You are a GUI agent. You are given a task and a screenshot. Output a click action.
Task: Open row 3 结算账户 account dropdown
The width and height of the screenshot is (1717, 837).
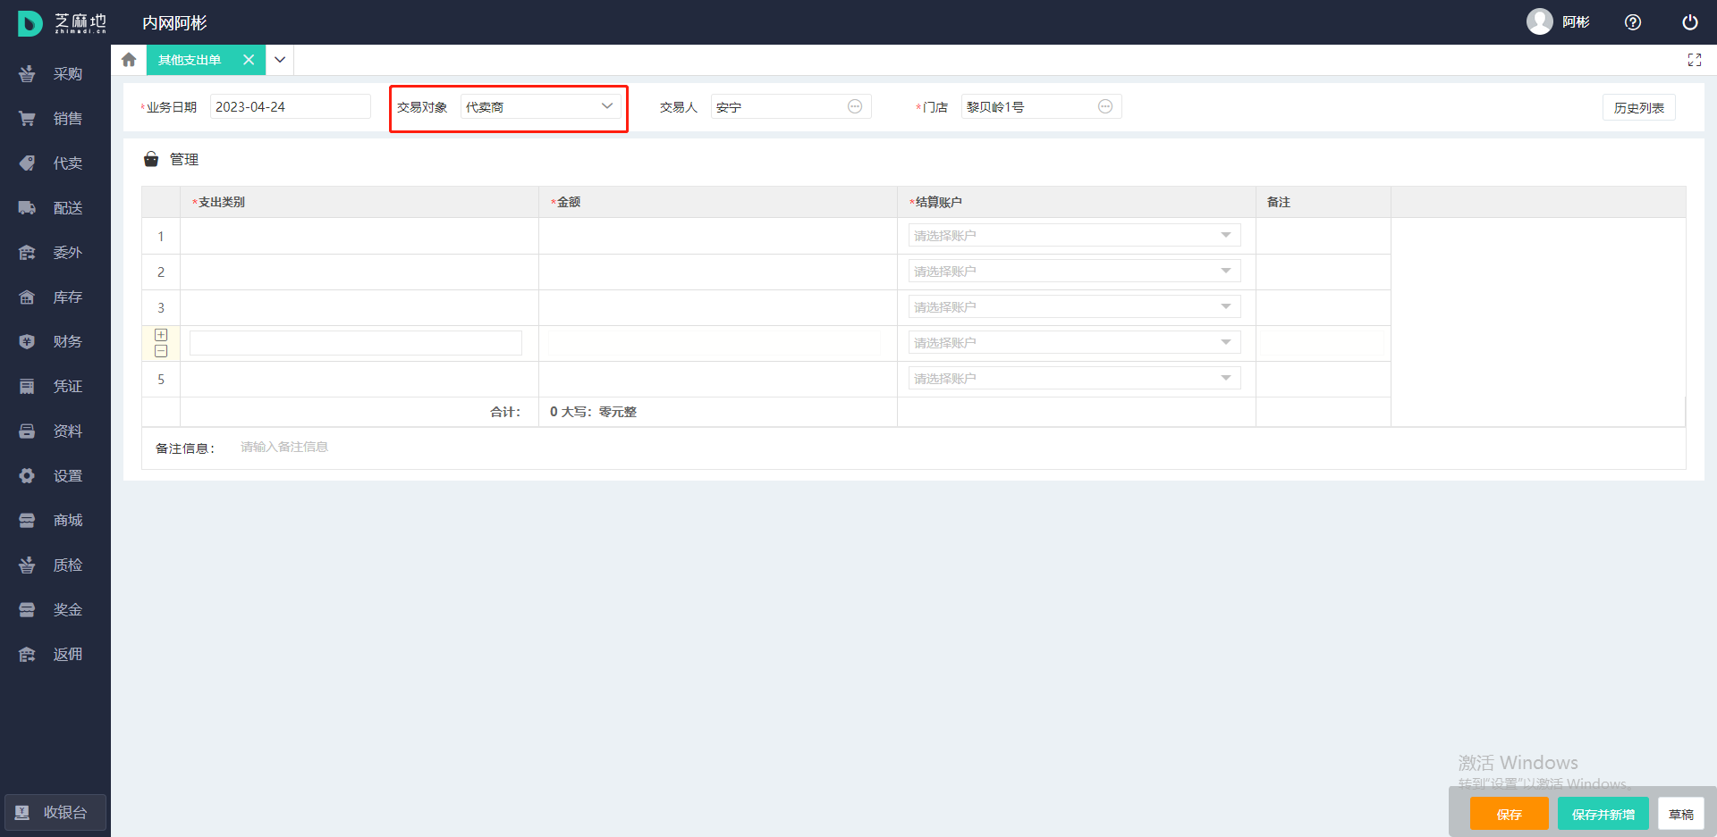pyautogui.click(x=1075, y=306)
